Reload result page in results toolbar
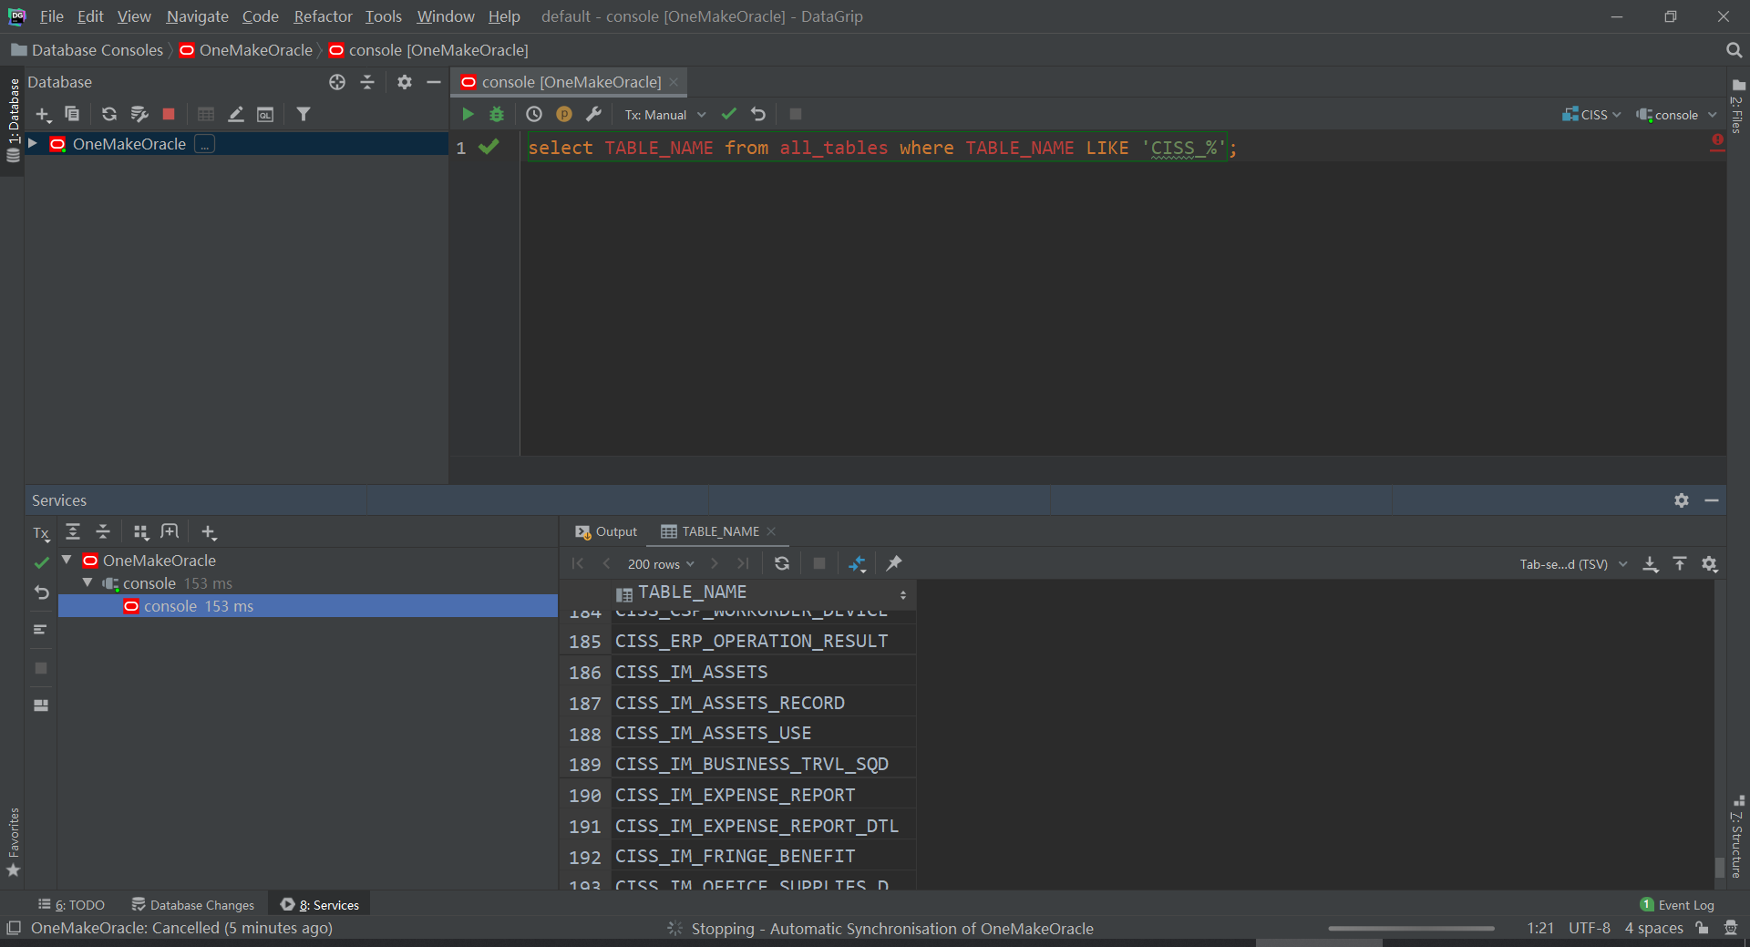The height and width of the screenshot is (947, 1750). [x=782, y=563]
